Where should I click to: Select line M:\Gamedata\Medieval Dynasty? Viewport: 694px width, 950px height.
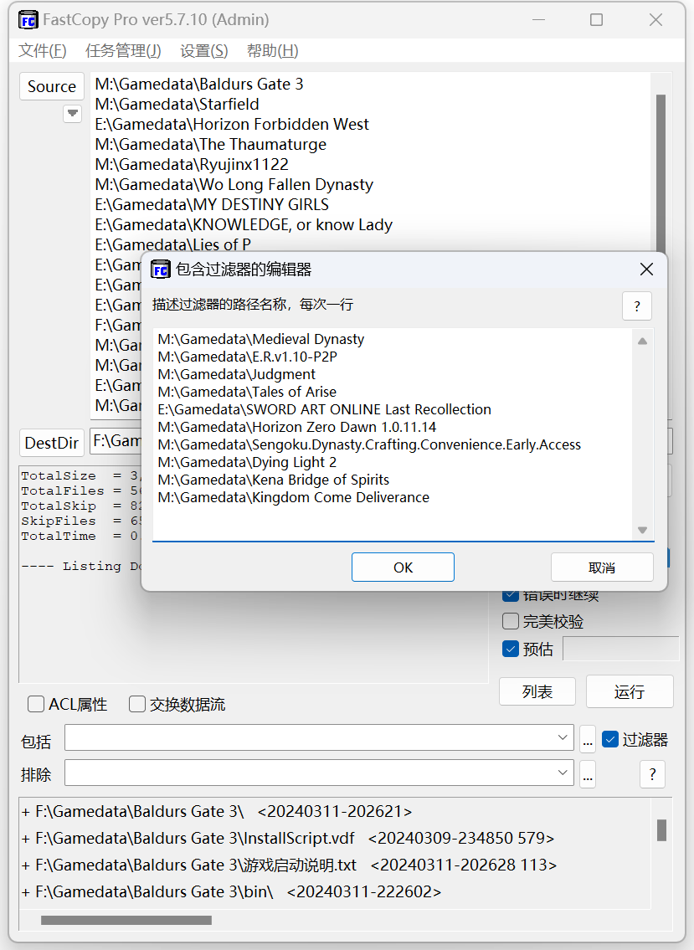[260, 339]
